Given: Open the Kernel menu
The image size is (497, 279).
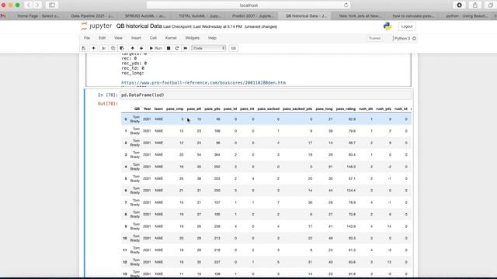Looking at the screenshot, I should click(171, 38).
